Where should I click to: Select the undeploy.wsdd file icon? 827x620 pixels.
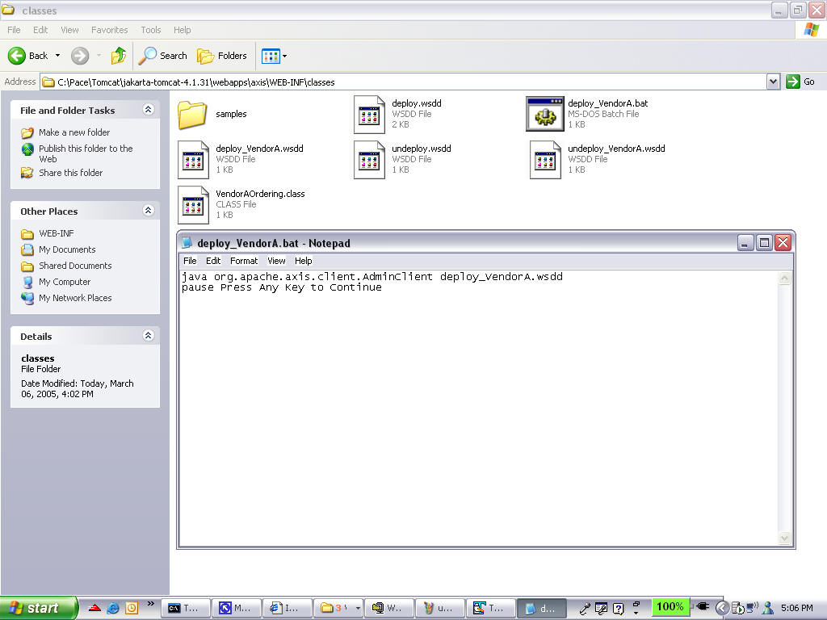tap(369, 160)
